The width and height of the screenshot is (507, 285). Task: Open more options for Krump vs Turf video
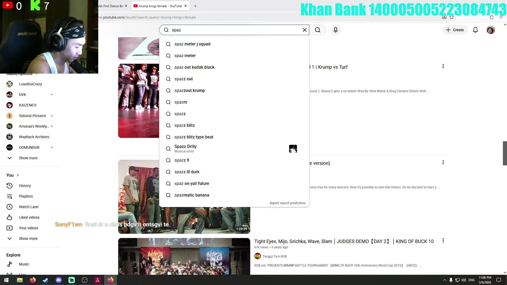pos(443,66)
